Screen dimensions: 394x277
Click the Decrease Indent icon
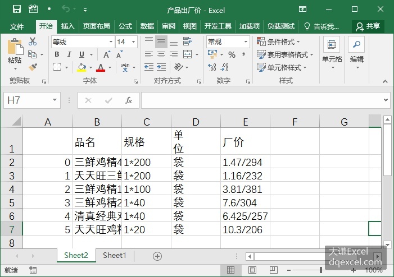[149, 67]
